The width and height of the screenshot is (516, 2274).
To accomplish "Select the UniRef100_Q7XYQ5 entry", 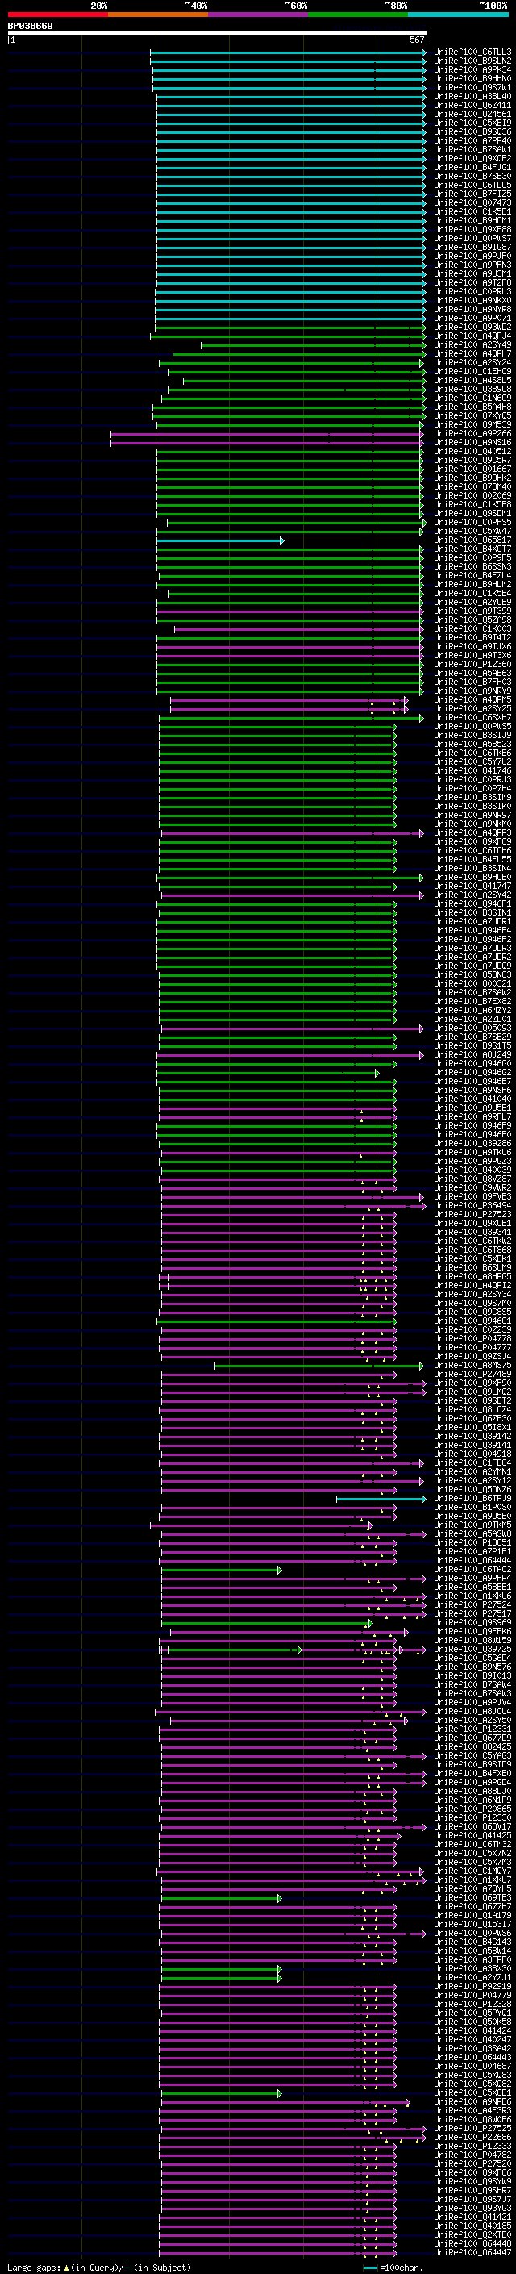I will coord(472,415).
